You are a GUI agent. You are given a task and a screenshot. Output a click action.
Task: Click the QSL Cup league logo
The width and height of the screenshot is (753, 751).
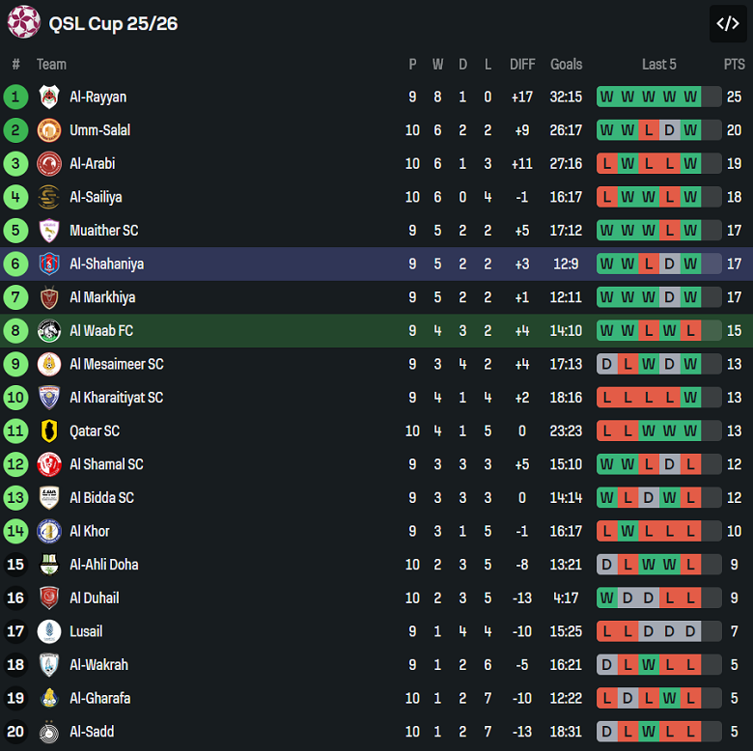(23, 22)
